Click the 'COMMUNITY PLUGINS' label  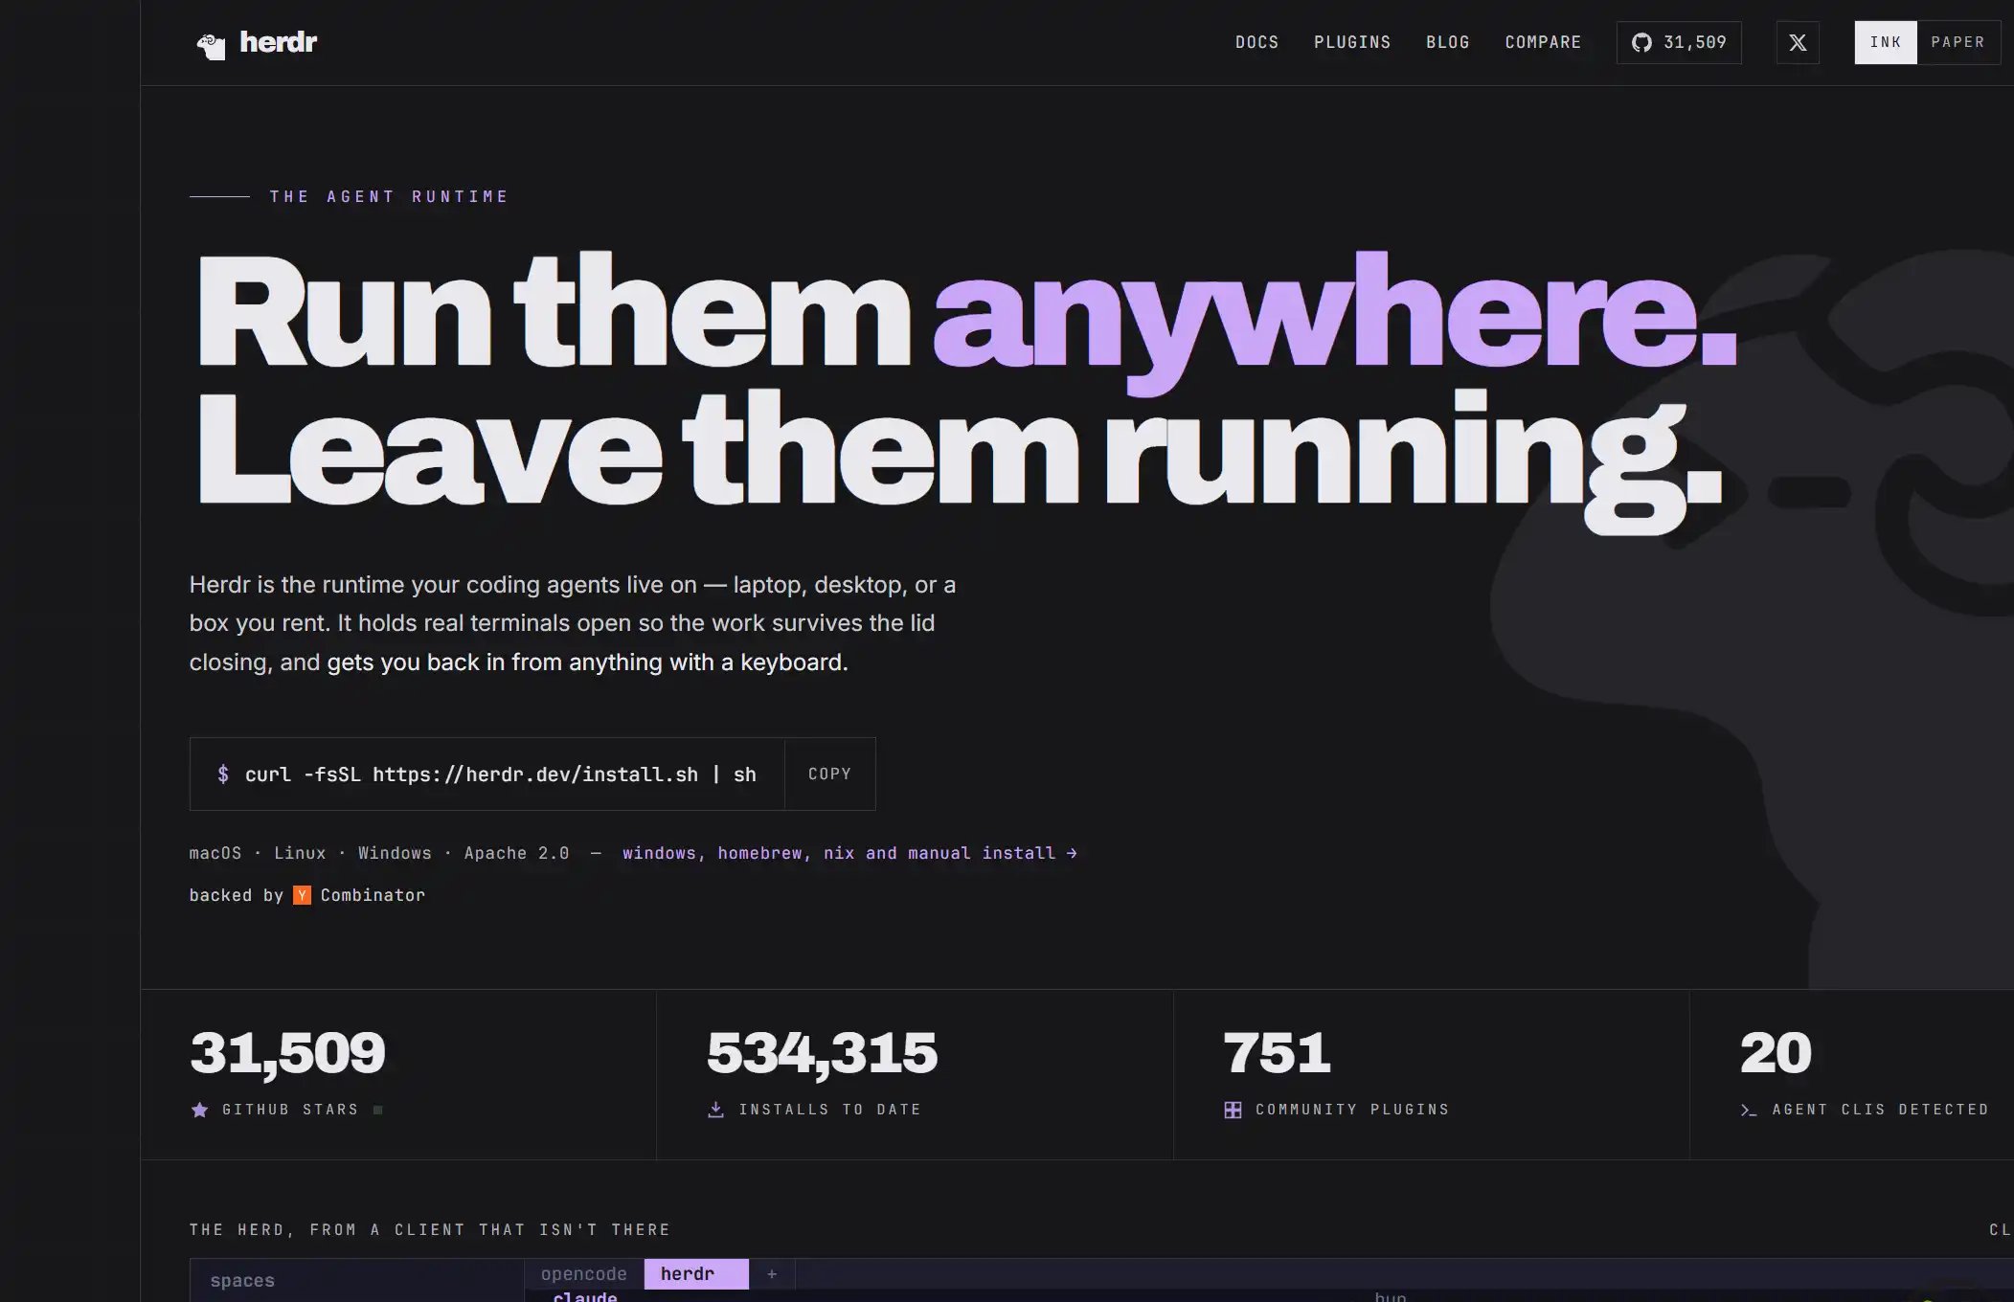coord(1352,1110)
